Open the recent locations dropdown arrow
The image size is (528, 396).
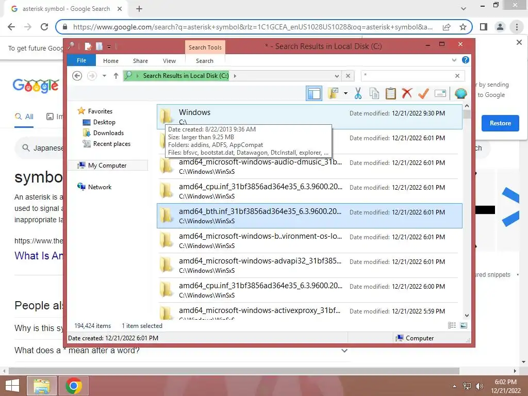pyautogui.click(x=104, y=76)
